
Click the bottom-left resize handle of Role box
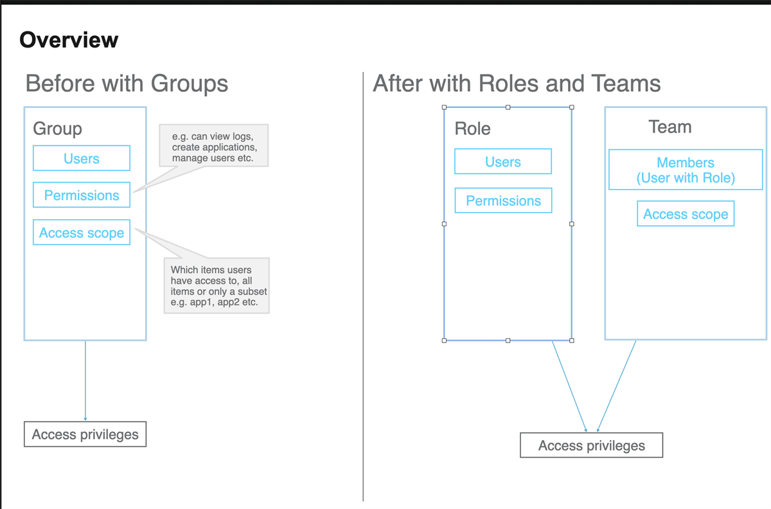coord(444,340)
